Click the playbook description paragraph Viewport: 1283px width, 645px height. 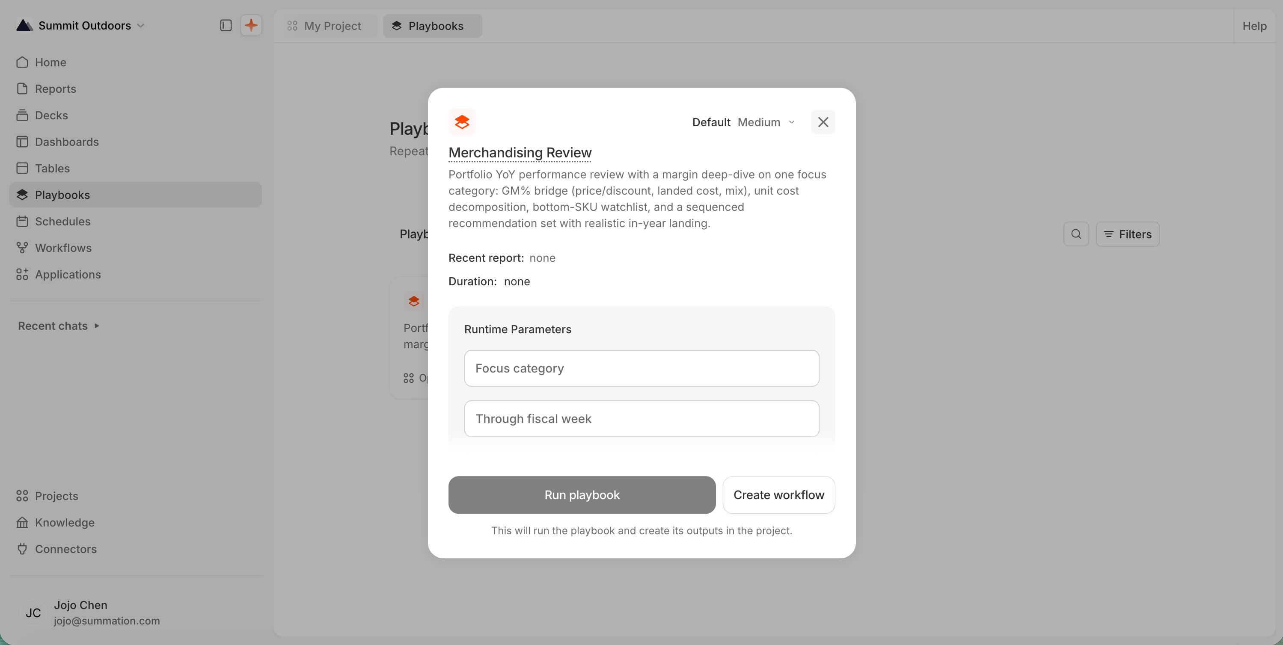tap(638, 198)
